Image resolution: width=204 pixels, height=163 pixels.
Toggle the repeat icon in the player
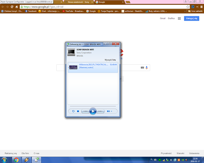pos(73,111)
